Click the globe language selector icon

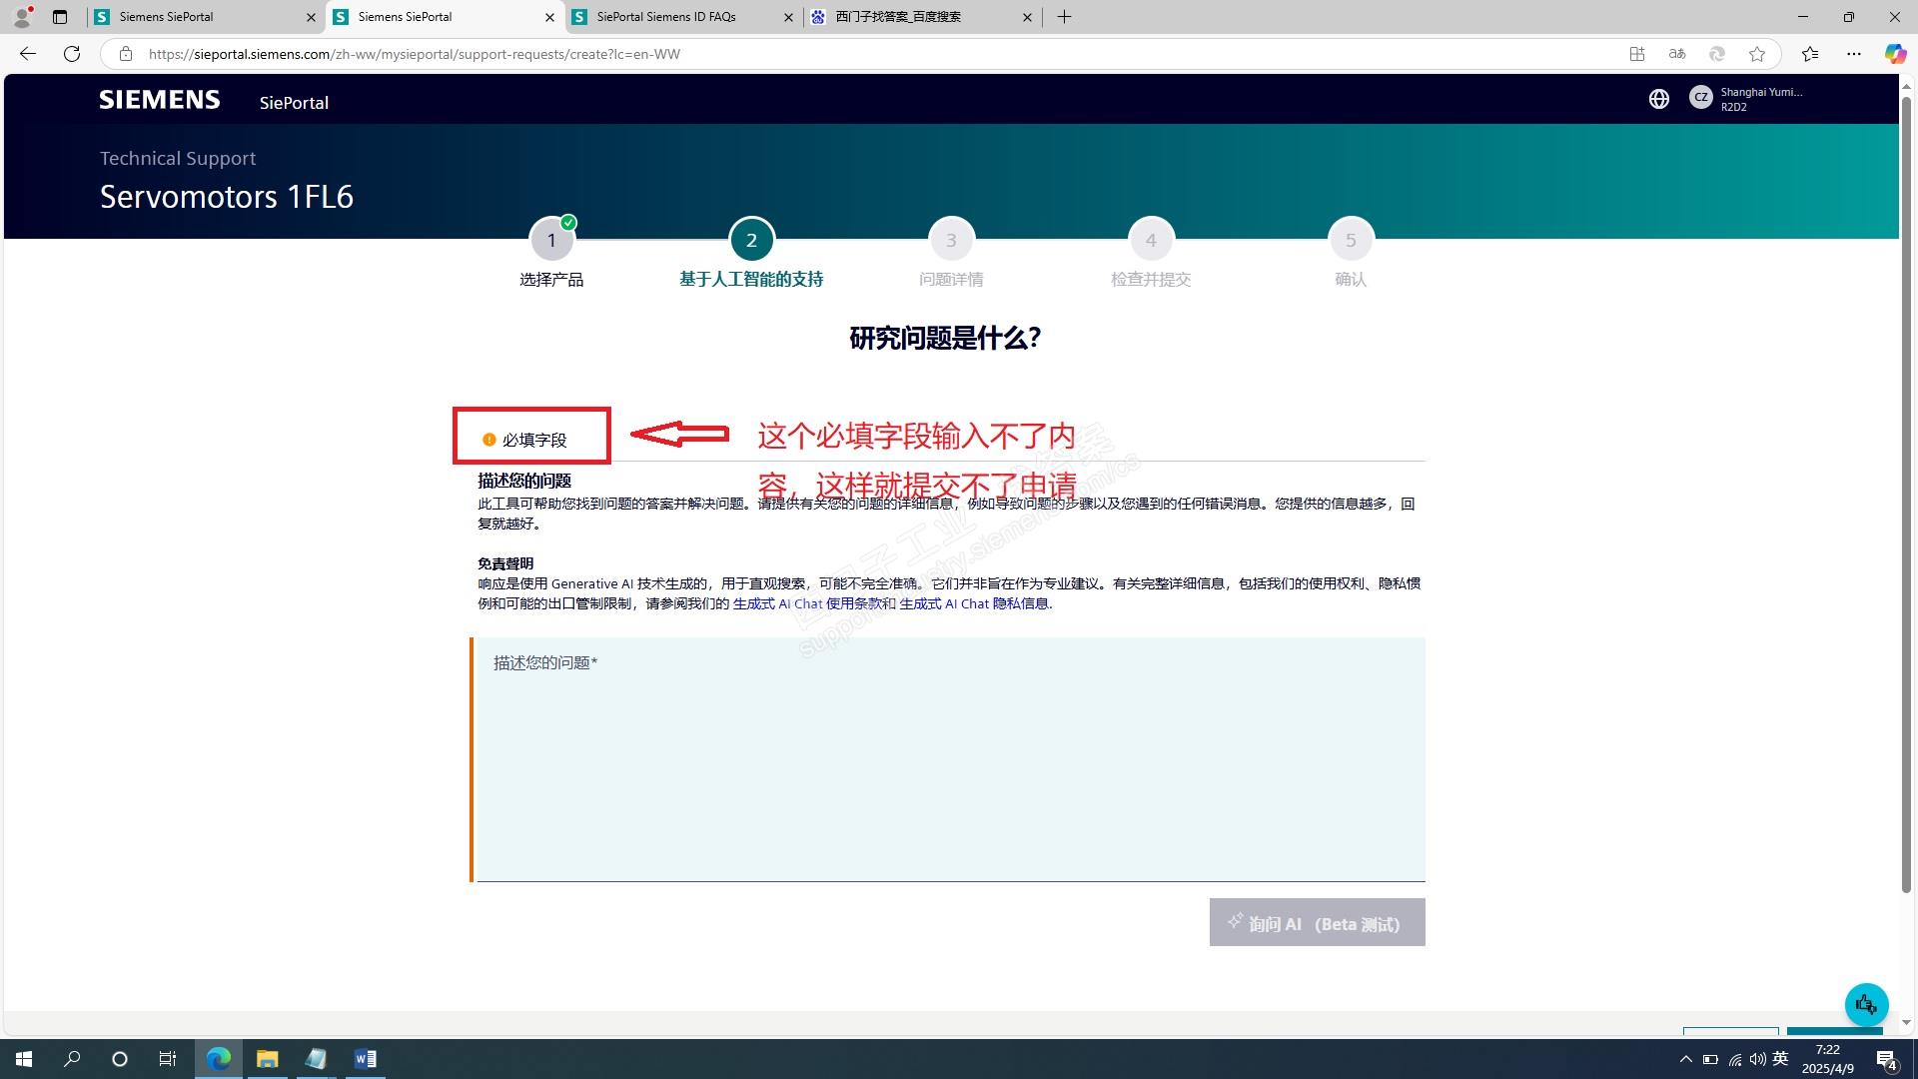[x=1658, y=99]
